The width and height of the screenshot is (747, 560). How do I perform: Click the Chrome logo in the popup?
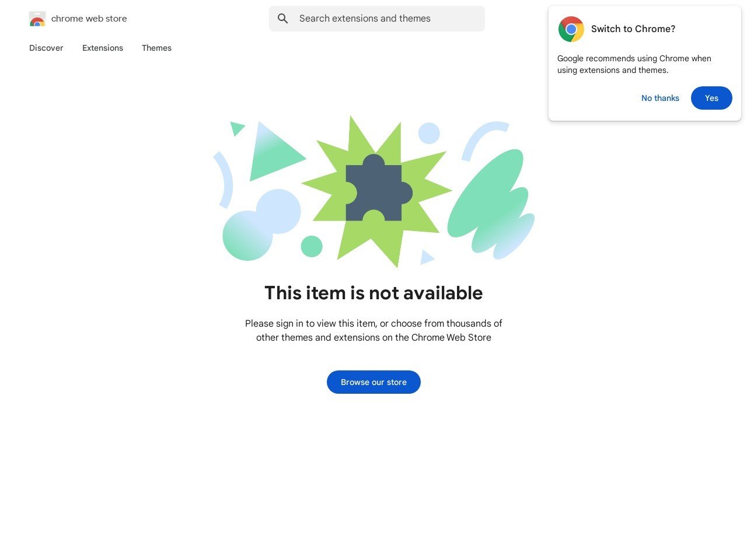pos(571,29)
